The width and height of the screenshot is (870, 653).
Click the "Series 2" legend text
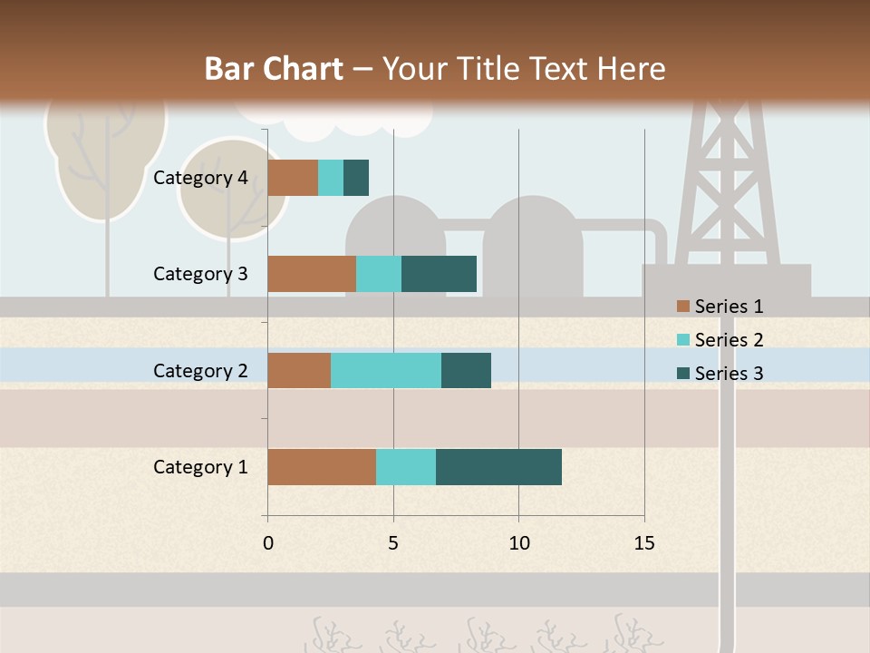(729, 340)
